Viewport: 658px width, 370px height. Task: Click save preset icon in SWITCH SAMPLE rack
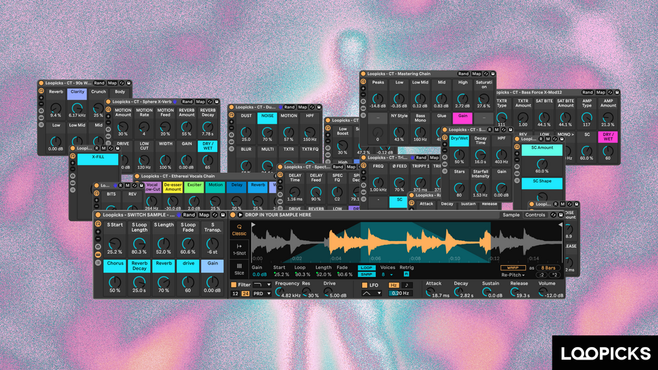coord(222,215)
